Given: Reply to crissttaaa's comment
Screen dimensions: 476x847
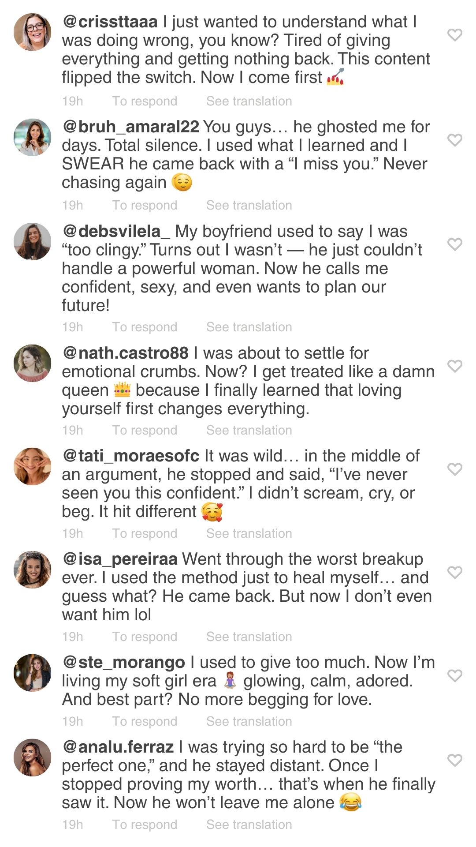Looking at the screenshot, I should point(145,101).
